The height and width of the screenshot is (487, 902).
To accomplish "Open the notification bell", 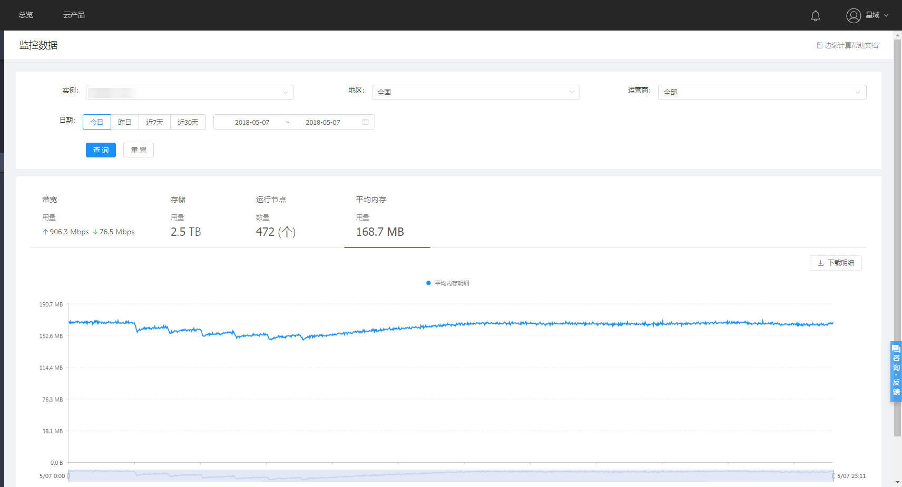I will pos(815,16).
